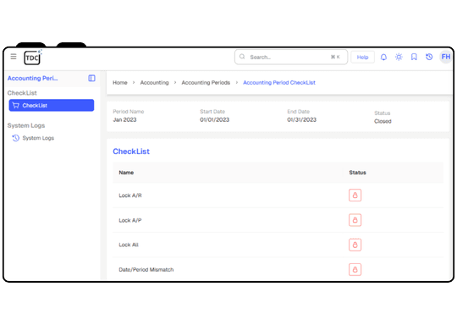Viewport: 457px width, 325px height.
Task: Click the System Logs group label
Action: pyautogui.click(x=26, y=125)
